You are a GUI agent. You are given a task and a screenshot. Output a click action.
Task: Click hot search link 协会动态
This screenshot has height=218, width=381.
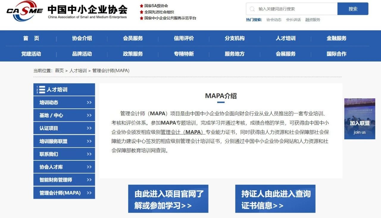[274, 20]
